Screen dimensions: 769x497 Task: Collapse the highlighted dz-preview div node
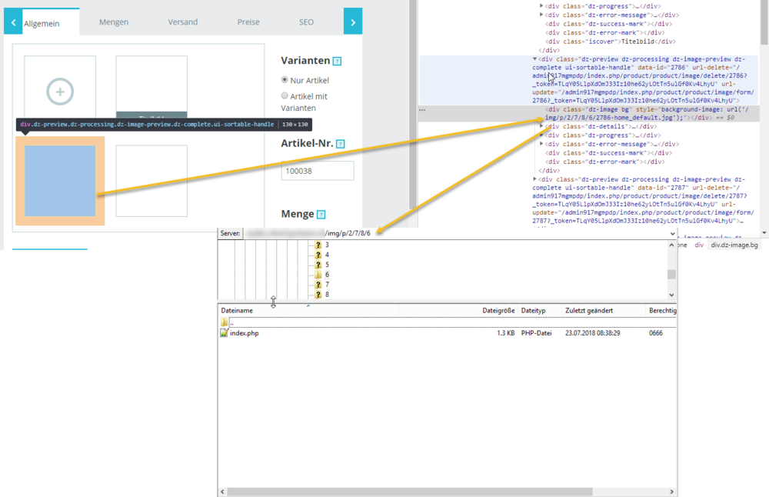click(534, 59)
